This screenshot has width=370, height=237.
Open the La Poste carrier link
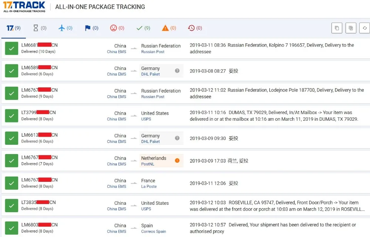[149, 187]
